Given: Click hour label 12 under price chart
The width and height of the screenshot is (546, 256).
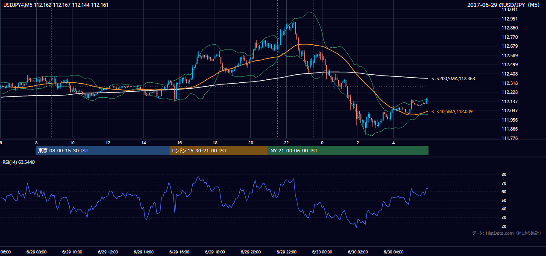Looking at the screenshot, I should click(108, 143).
